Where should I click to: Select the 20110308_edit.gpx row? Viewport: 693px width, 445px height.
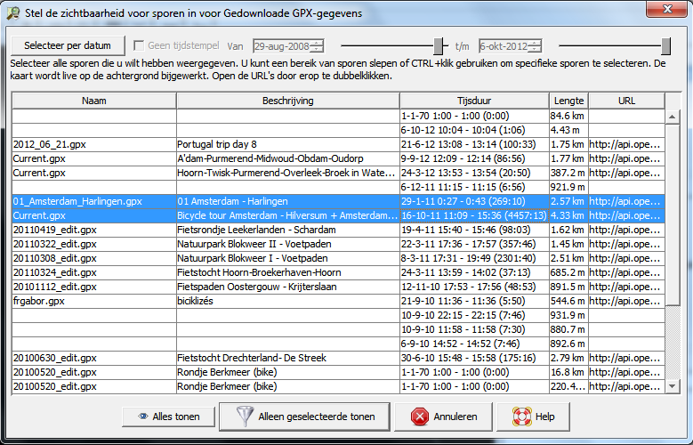(x=338, y=258)
